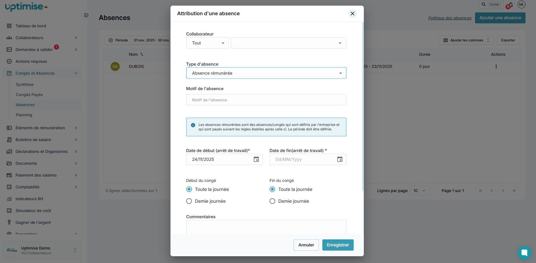Click the Enregistrer button
The width and height of the screenshot is (536, 263).
pyautogui.click(x=338, y=245)
